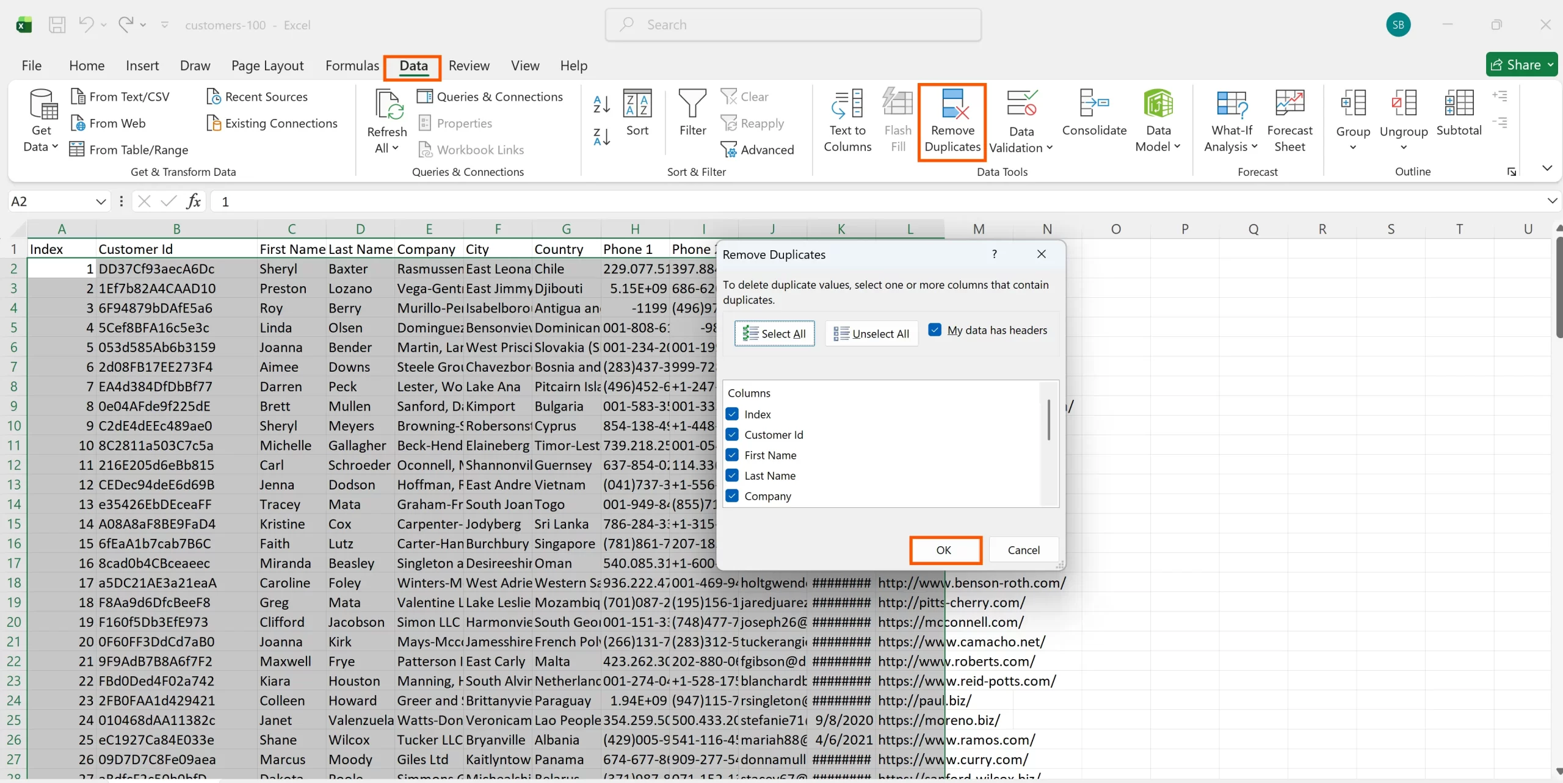The width and height of the screenshot is (1563, 783).
Task: Create a Forecast Sheet
Action: coord(1289,120)
